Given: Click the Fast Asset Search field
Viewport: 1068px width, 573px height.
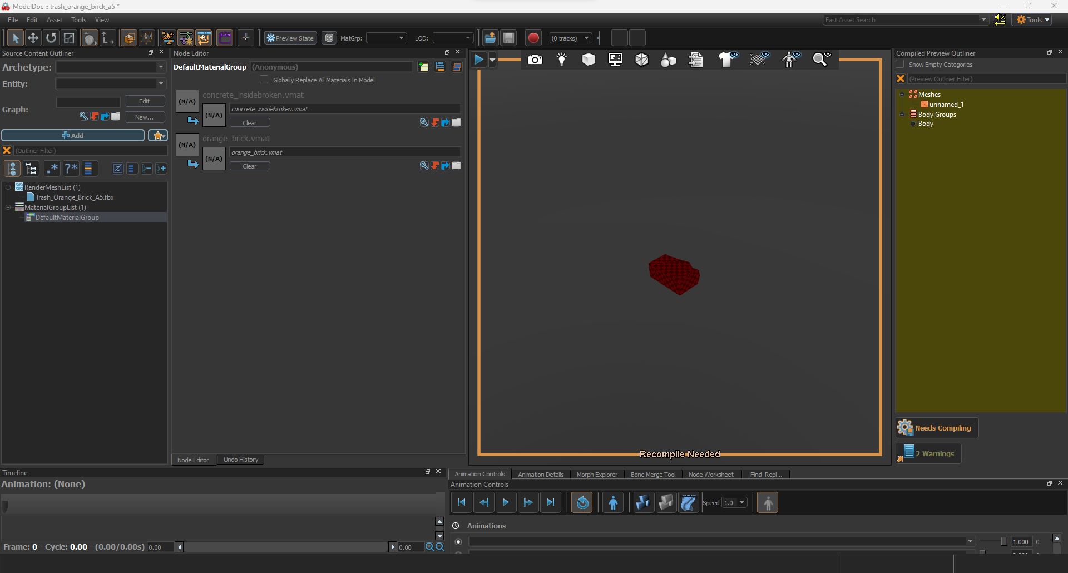Looking at the screenshot, I should (901, 20).
